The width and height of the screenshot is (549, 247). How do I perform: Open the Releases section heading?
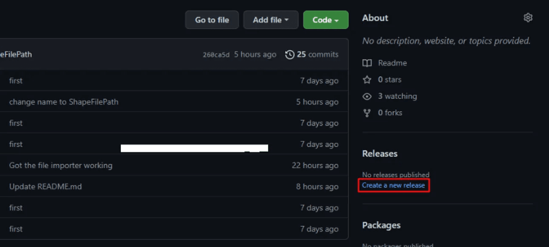pyautogui.click(x=380, y=154)
